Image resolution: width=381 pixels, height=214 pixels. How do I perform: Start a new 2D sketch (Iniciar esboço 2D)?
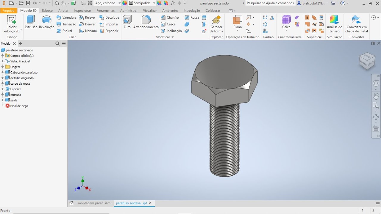pyautogui.click(x=12, y=24)
